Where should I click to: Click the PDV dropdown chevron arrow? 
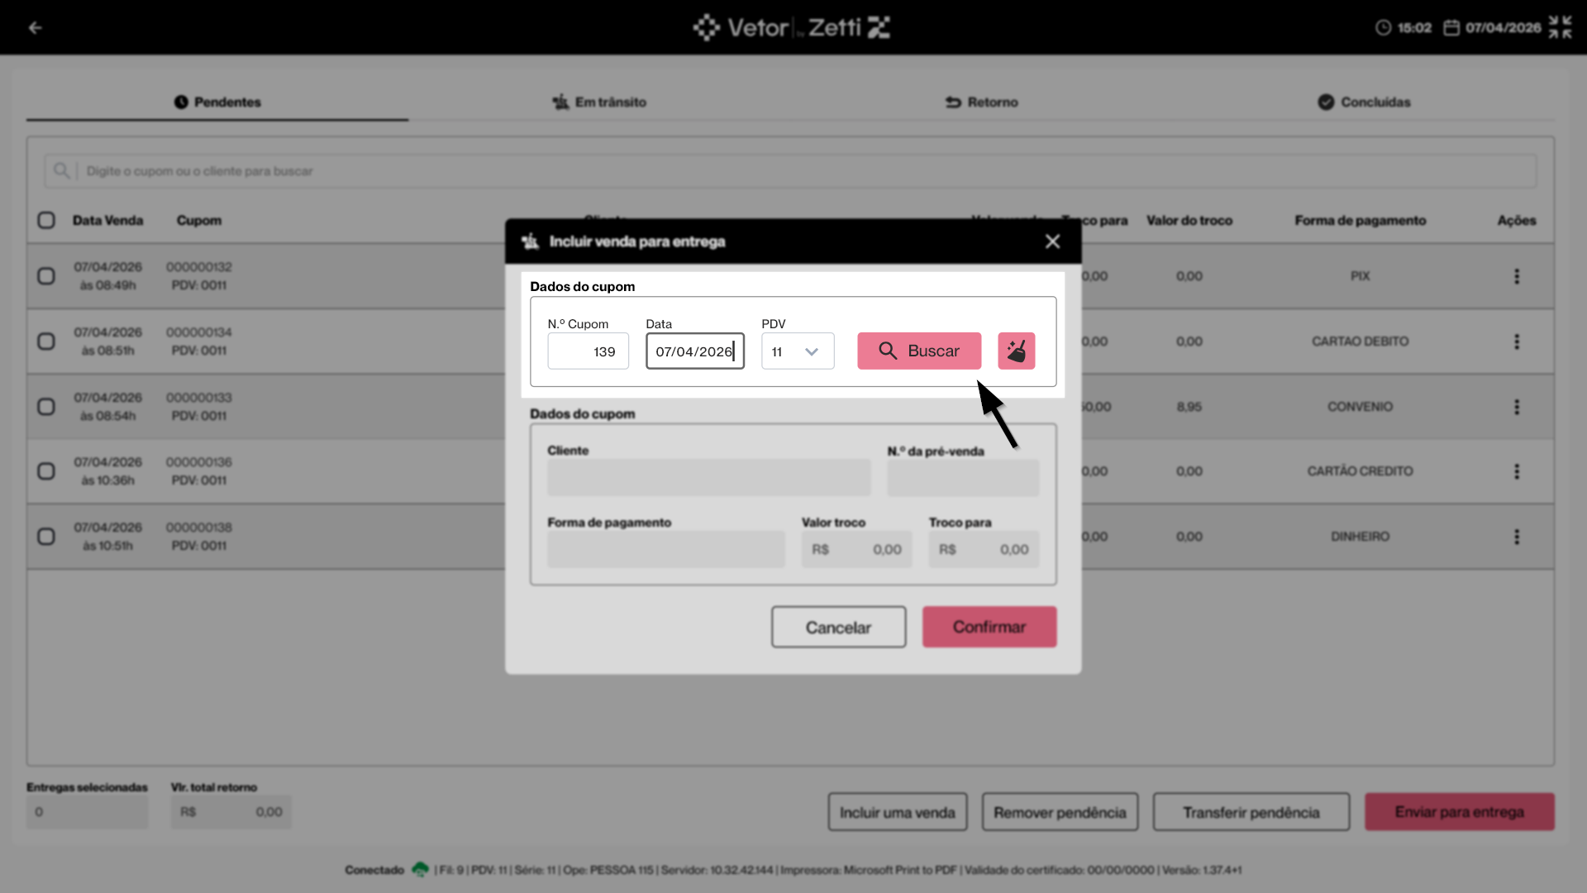click(x=812, y=351)
